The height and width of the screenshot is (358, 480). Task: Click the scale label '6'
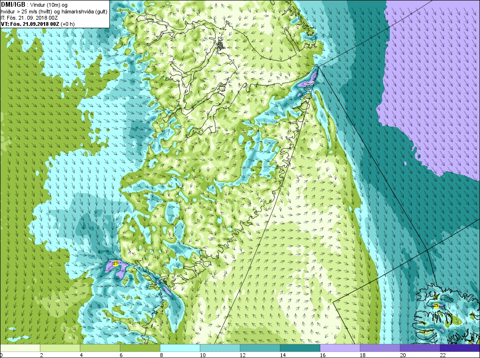coord(121,355)
